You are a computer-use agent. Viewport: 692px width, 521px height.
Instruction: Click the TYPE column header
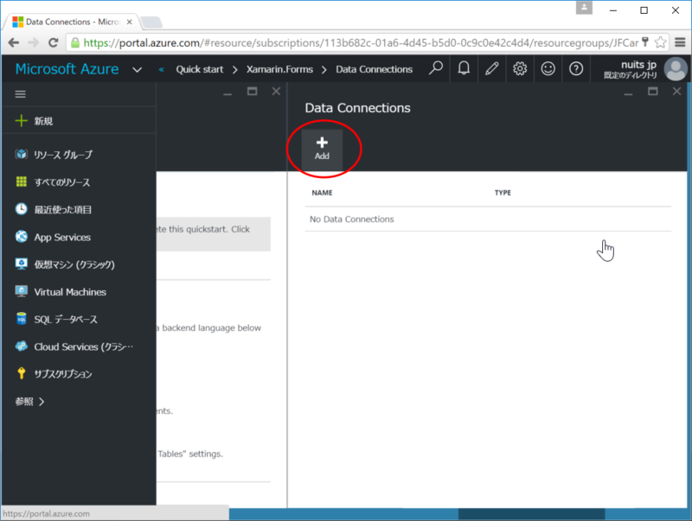(x=503, y=193)
